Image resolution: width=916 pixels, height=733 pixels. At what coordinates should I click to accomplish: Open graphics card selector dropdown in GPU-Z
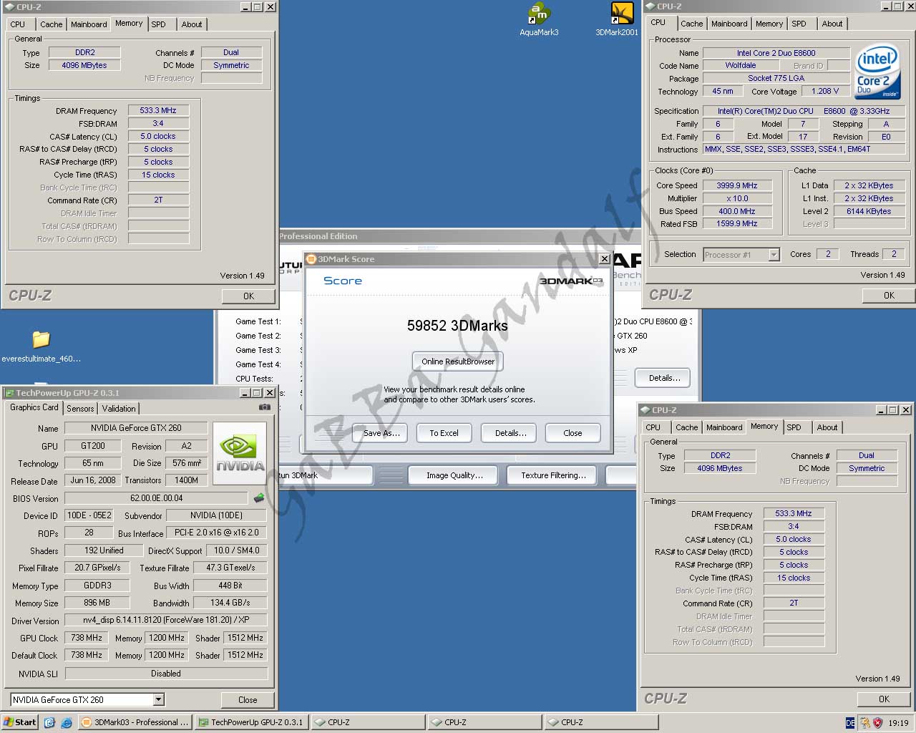(159, 699)
